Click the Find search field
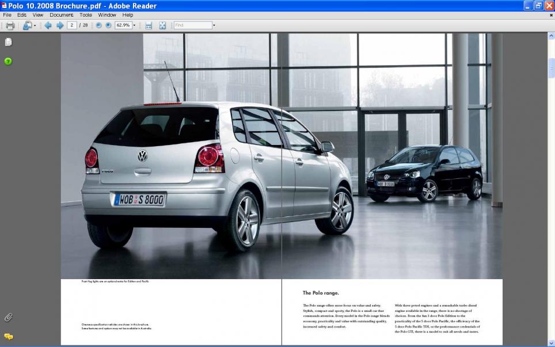Screen dimensions: 555x347 pos(193,25)
